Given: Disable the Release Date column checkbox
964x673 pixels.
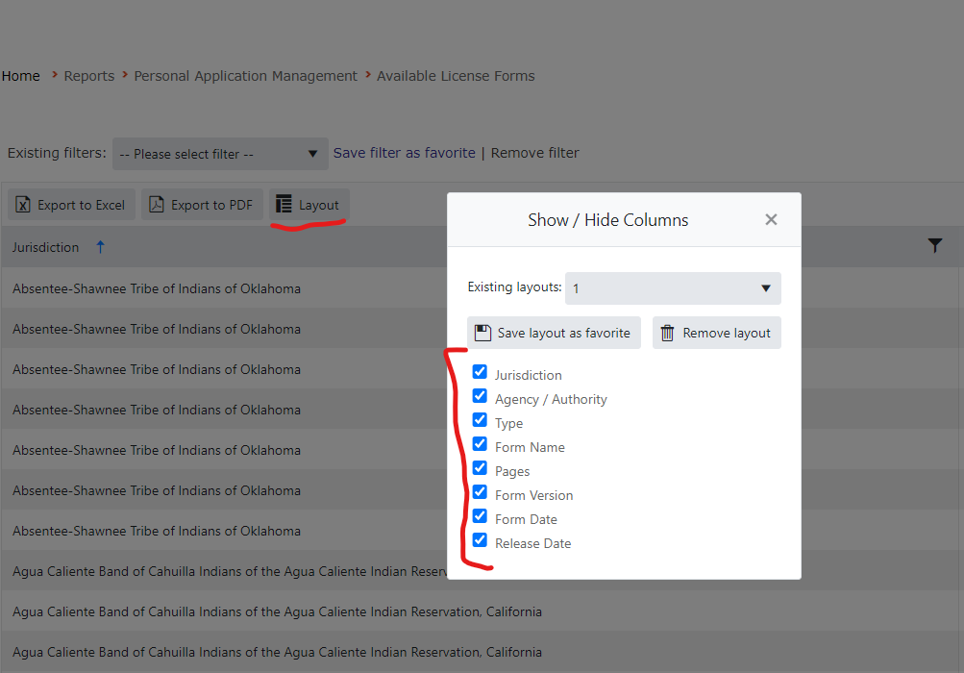Looking at the screenshot, I should coord(480,540).
